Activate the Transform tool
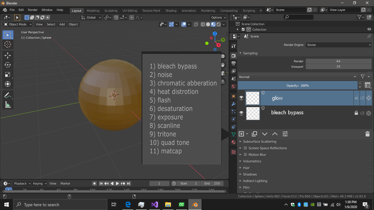The image size is (374, 210). coord(8,84)
